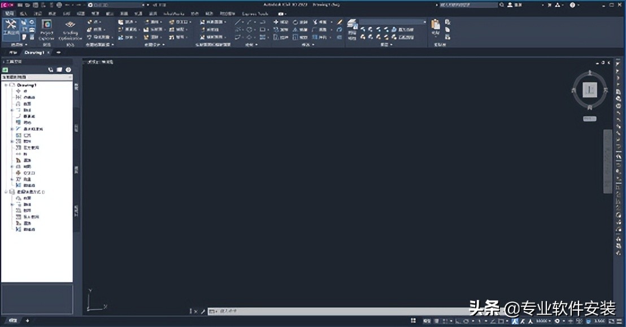The height and width of the screenshot is (327, 626).
Task: Click the help icon in Toolspace header
Action: pos(68,70)
